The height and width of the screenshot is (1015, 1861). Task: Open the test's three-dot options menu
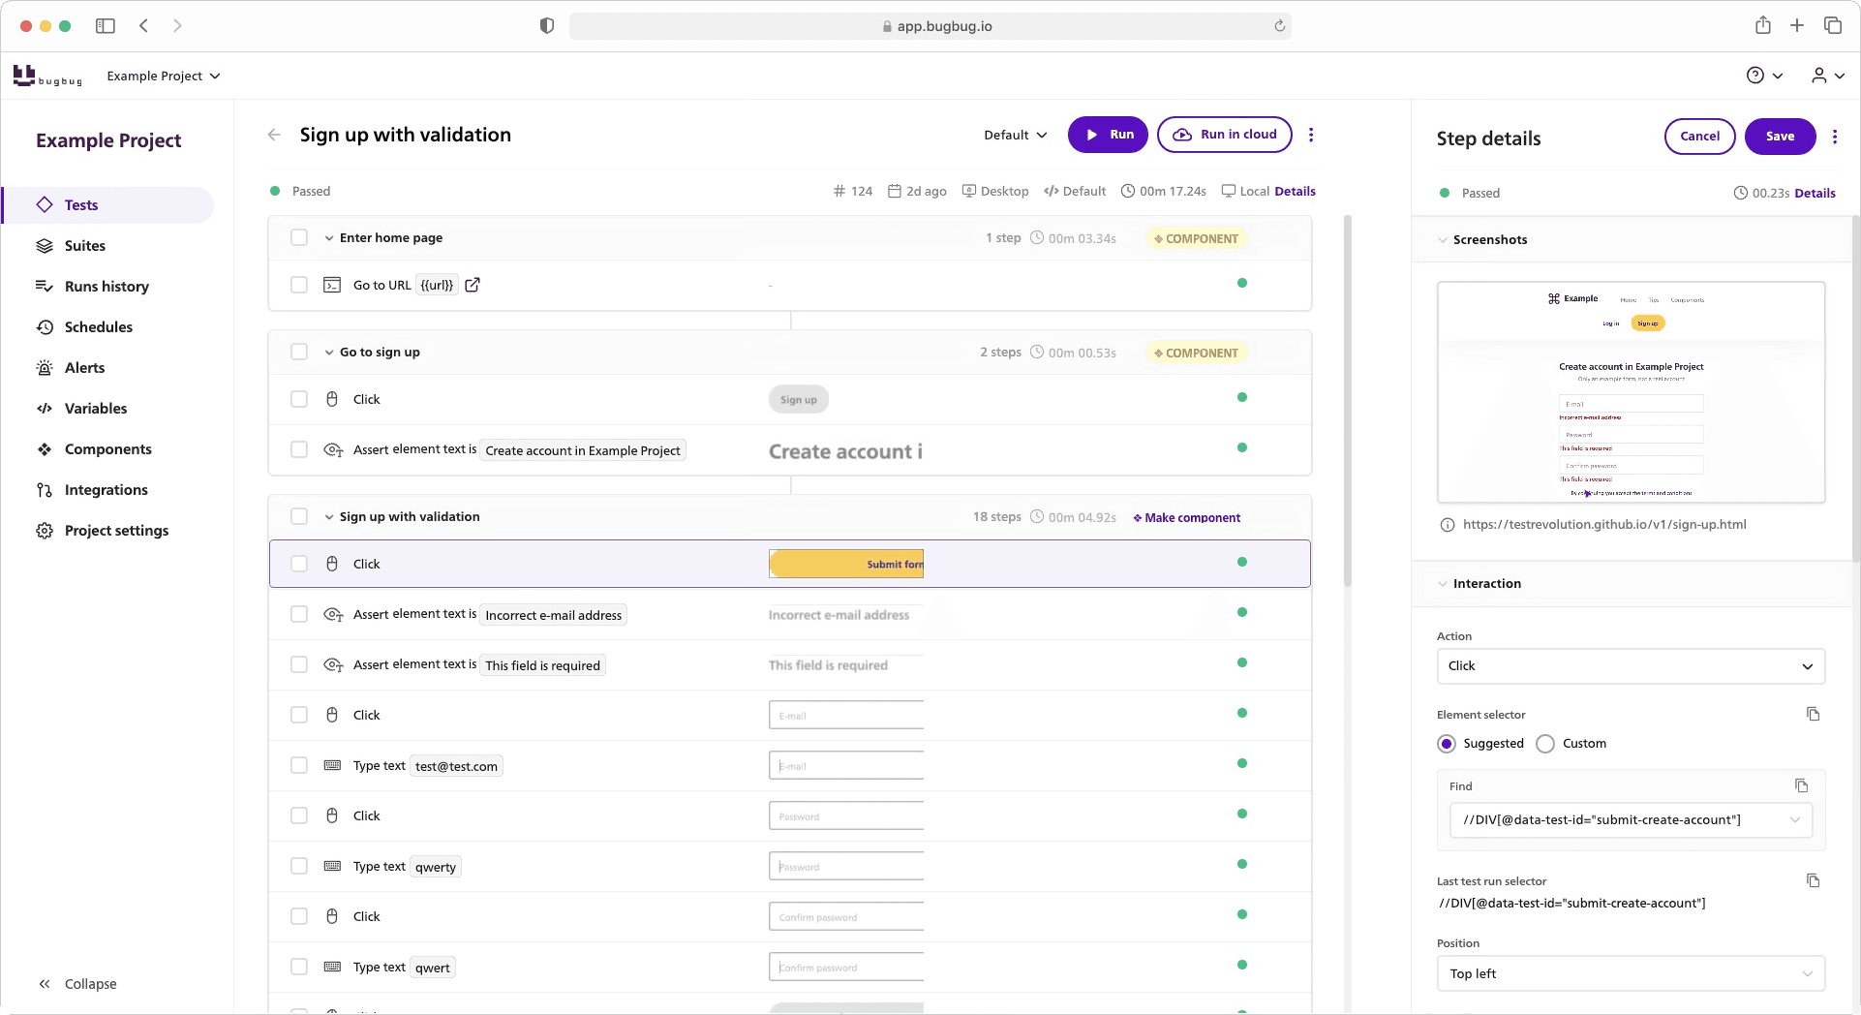pos(1311,135)
